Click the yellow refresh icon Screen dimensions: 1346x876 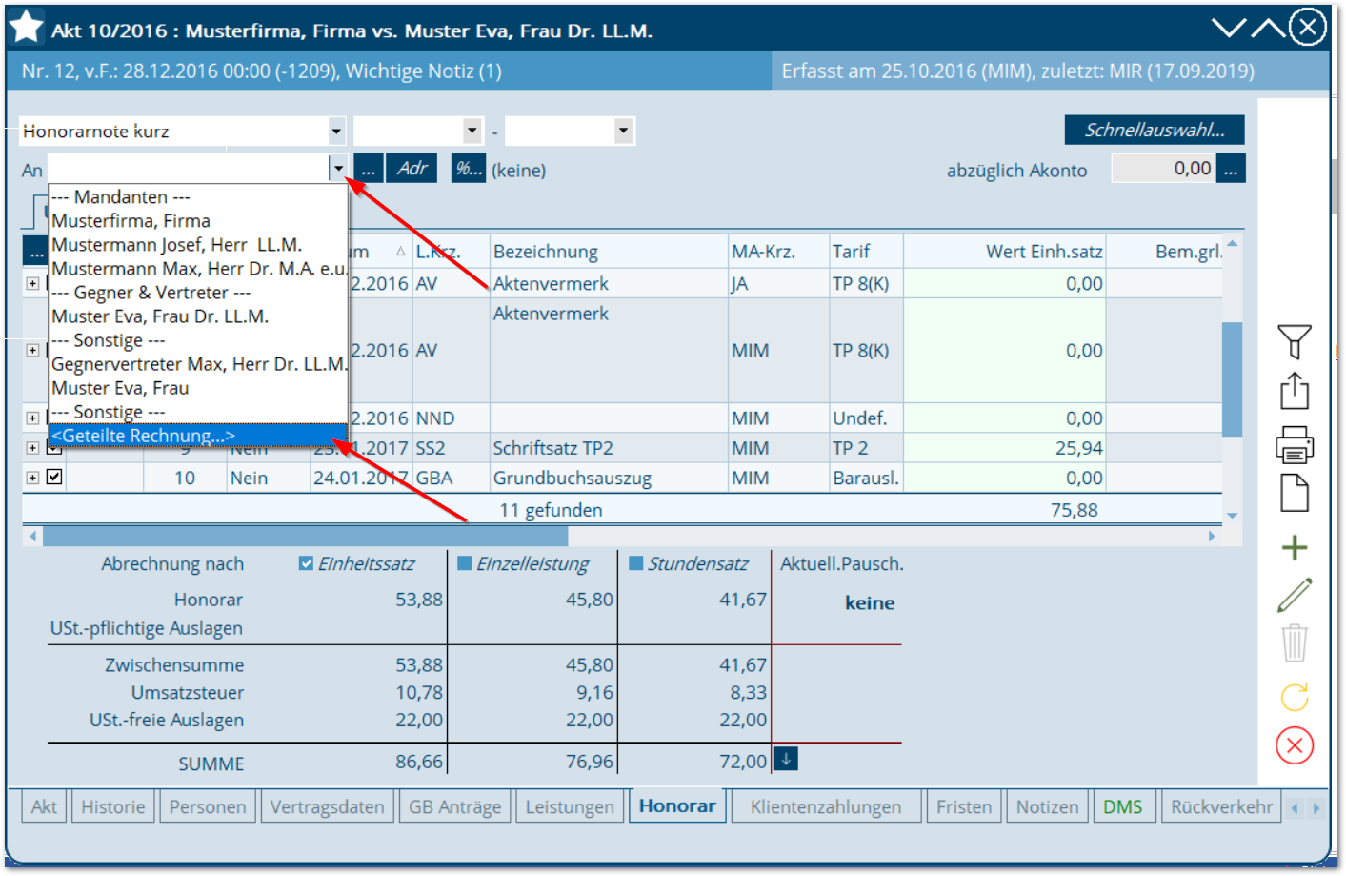tap(1294, 697)
